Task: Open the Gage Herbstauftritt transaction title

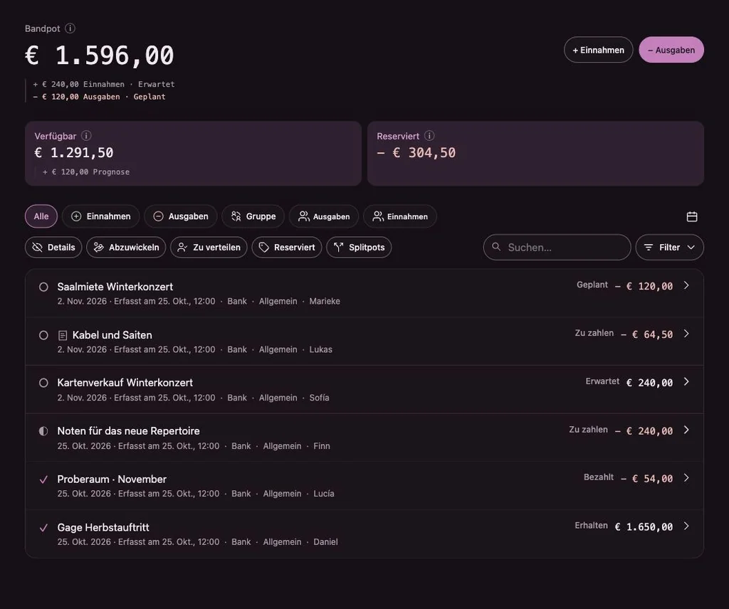Action: tap(103, 527)
